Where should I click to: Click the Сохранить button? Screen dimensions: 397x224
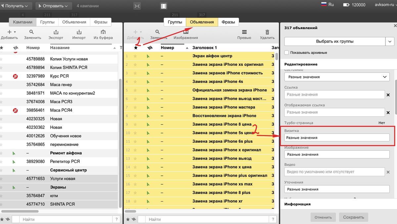[354, 217]
